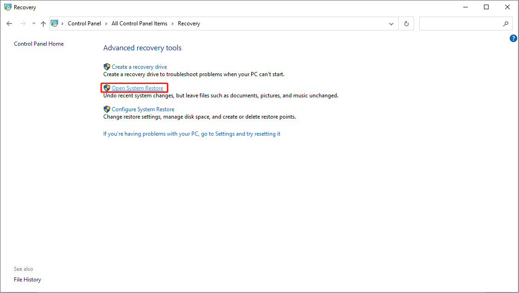Click the Control Panel icon in the address bar
The height and width of the screenshot is (293, 519).
click(55, 23)
